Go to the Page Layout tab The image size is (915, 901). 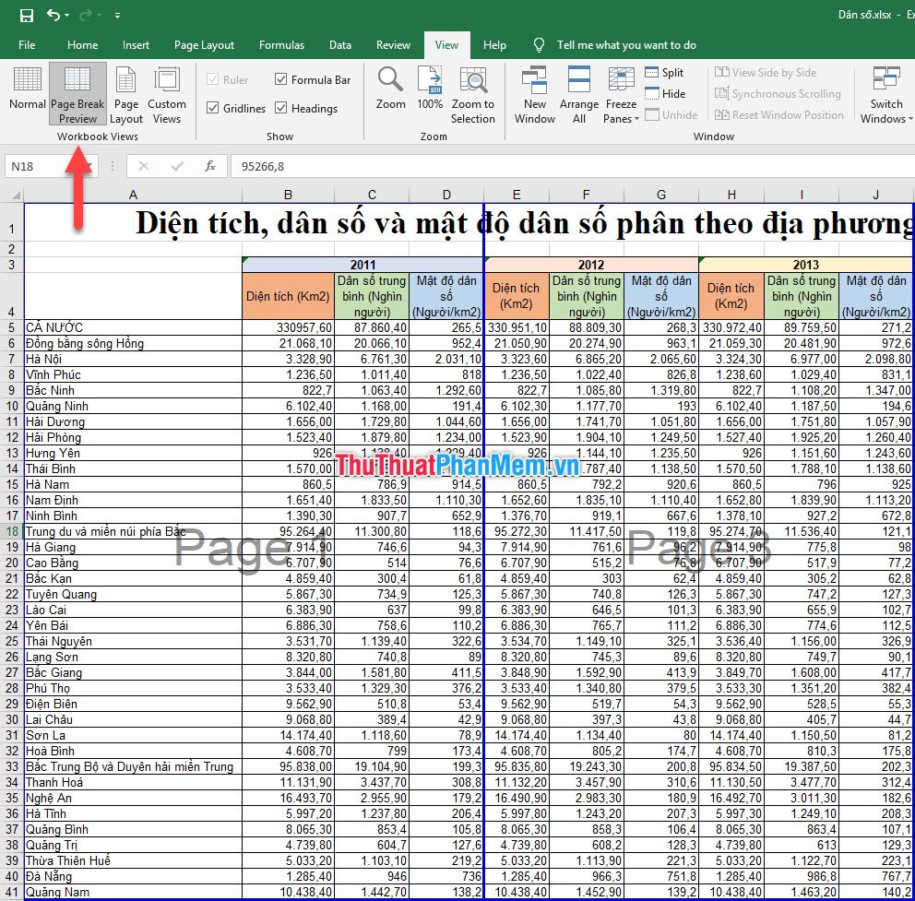[204, 45]
